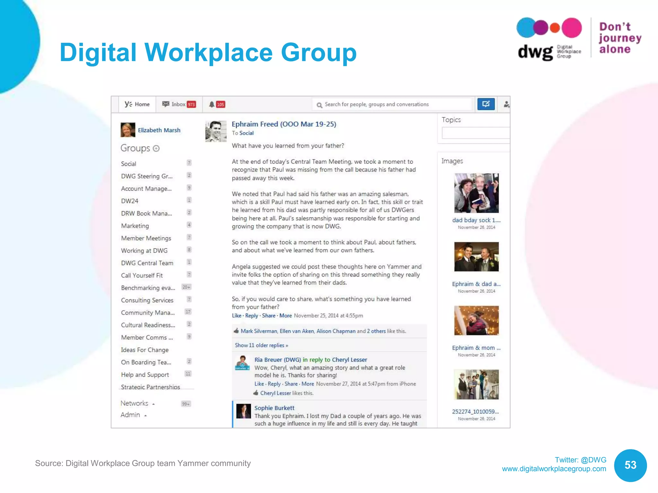Open Member Comms group
Image resolution: width=658 pixels, height=493 pixels.
pos(147,338)
